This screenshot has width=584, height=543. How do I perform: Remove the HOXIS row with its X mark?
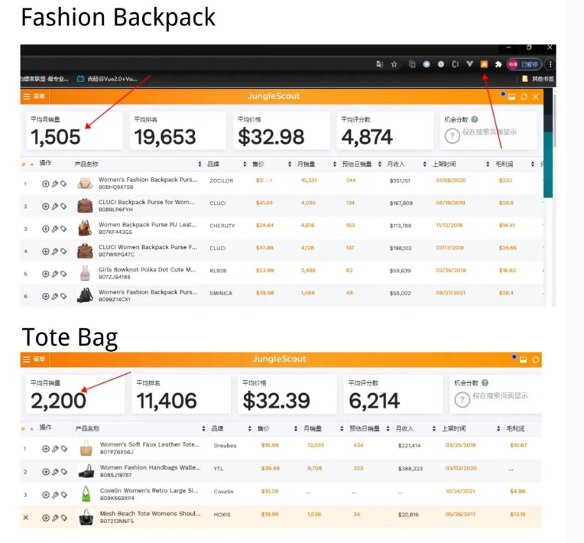click(26, 517)
